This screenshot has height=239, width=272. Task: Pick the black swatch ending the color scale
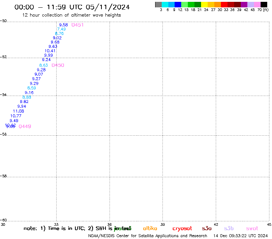pos(264,4)
